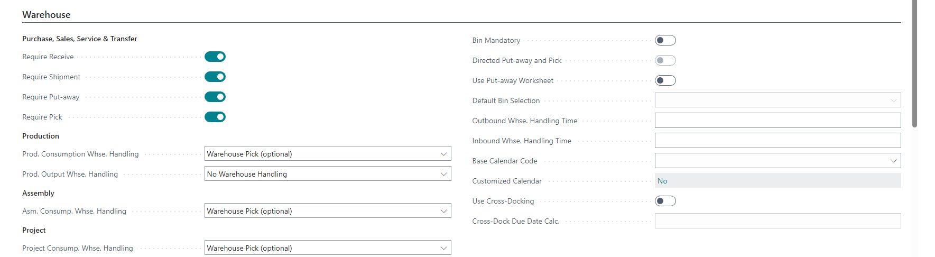This screenshot has width=935, height=257.
Task: Open Prod. Consumption Whse. Handling dropdown
Action: (328, 154)
